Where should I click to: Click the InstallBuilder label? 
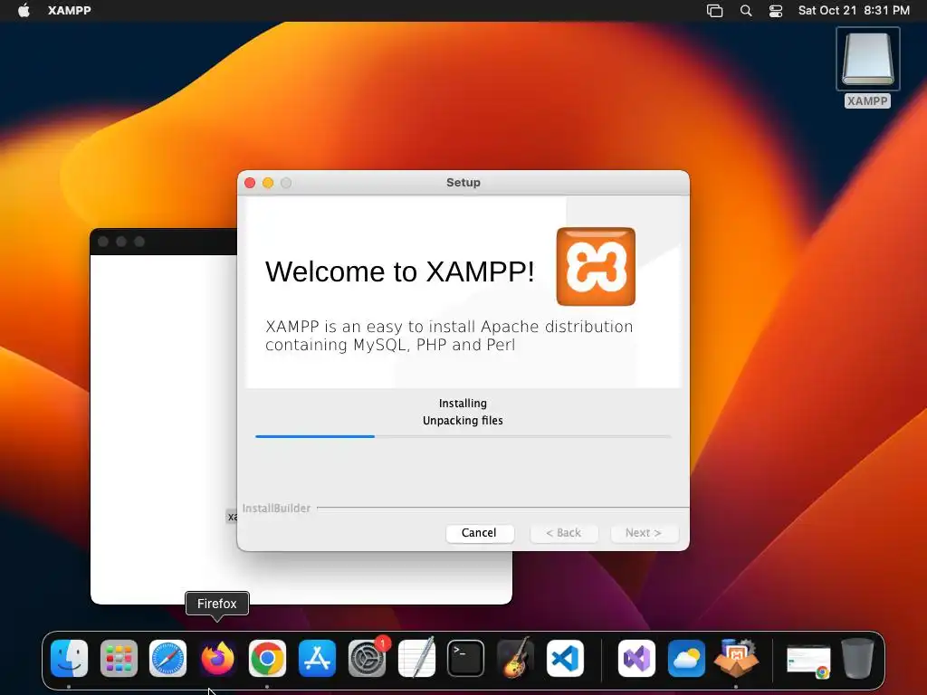point(276,508)
